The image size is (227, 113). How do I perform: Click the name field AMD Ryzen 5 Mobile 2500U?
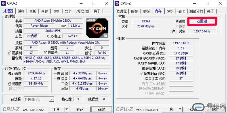point(53,20)
